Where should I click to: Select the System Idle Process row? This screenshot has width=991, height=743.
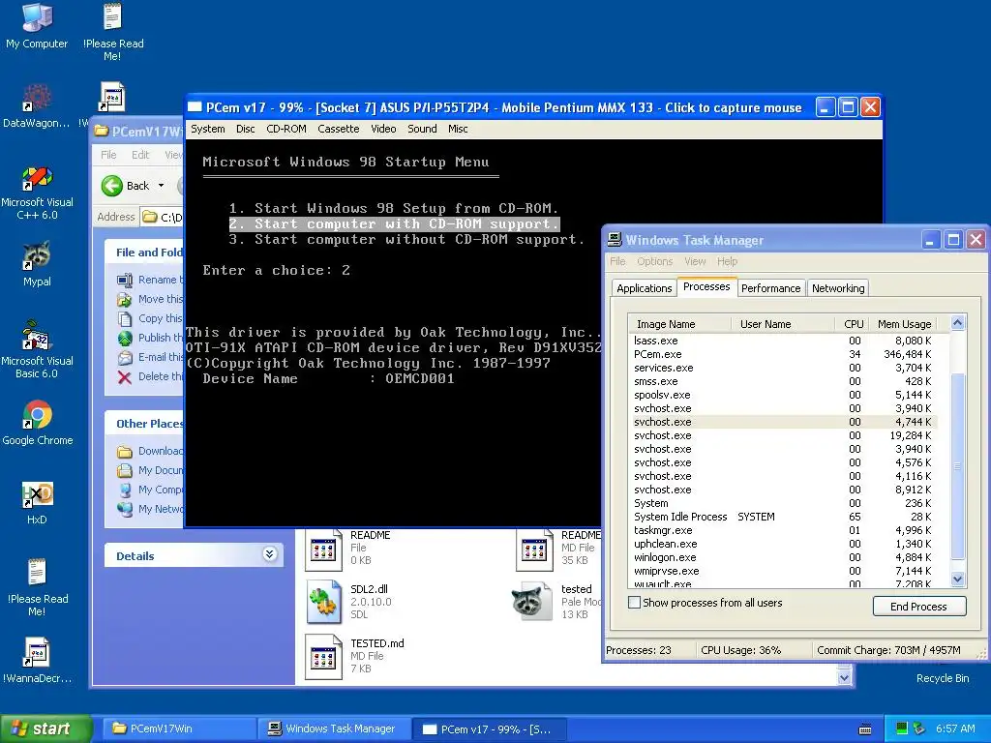tap(782, 517)
